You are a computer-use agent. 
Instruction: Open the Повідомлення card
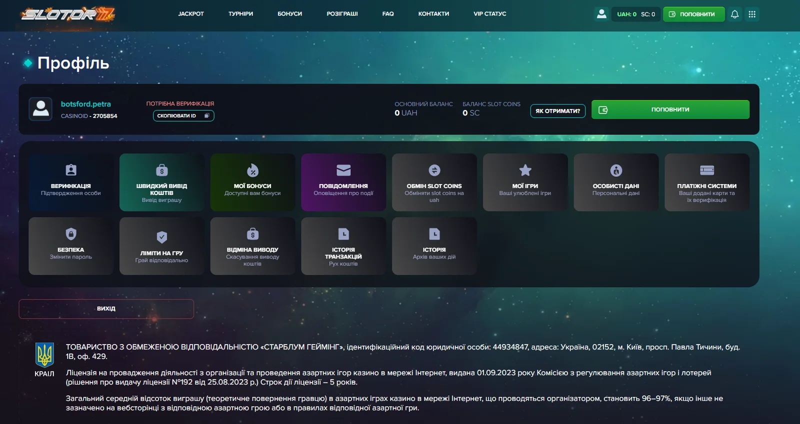tap(343, 182)
